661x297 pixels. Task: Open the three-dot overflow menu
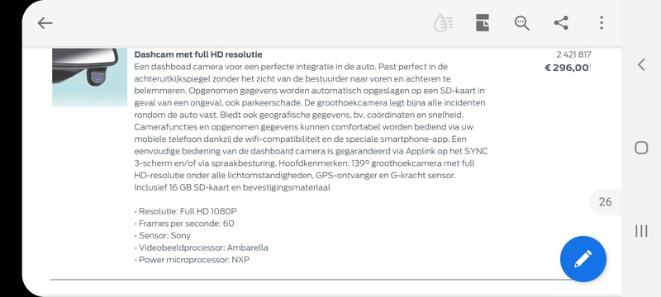coord(602,23)
